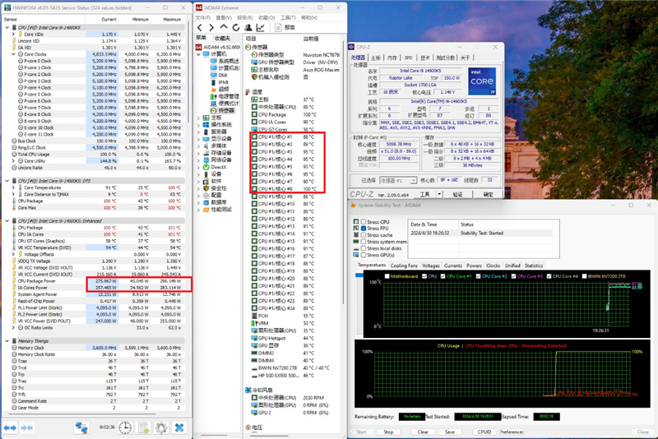The width and height of the screenshot is (658, 439).
Task: Click HWiNFO blue X close sensors icon
Action: click(179, 427)
